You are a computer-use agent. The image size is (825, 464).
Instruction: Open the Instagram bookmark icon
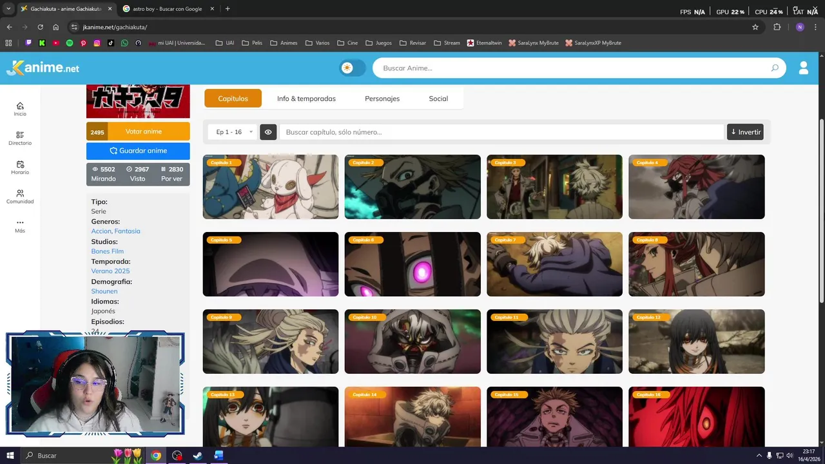pos(97,43)
